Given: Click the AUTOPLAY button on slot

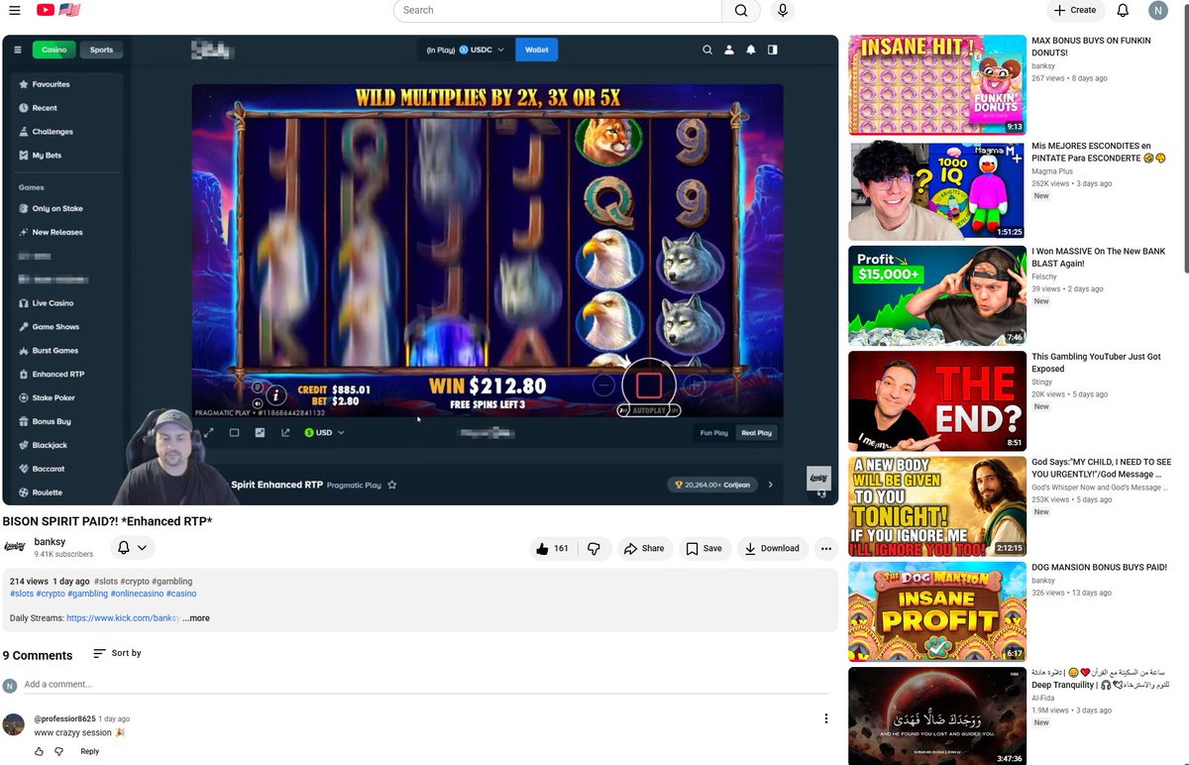Looking at the screenshot, I should point(648,409).
